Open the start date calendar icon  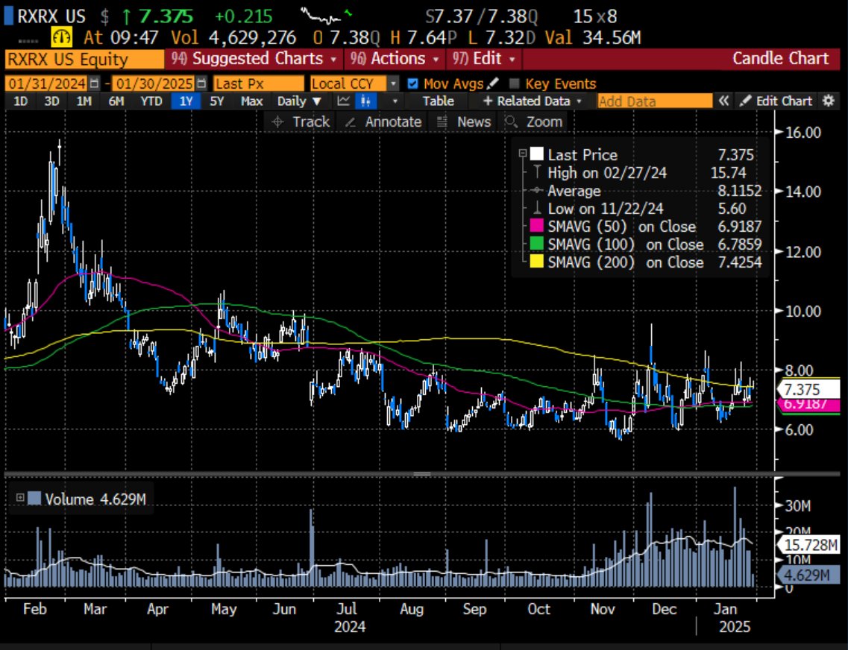pos(94,83)
